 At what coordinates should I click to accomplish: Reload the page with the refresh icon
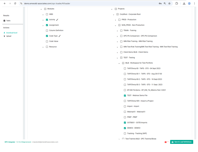pos(15,3)
